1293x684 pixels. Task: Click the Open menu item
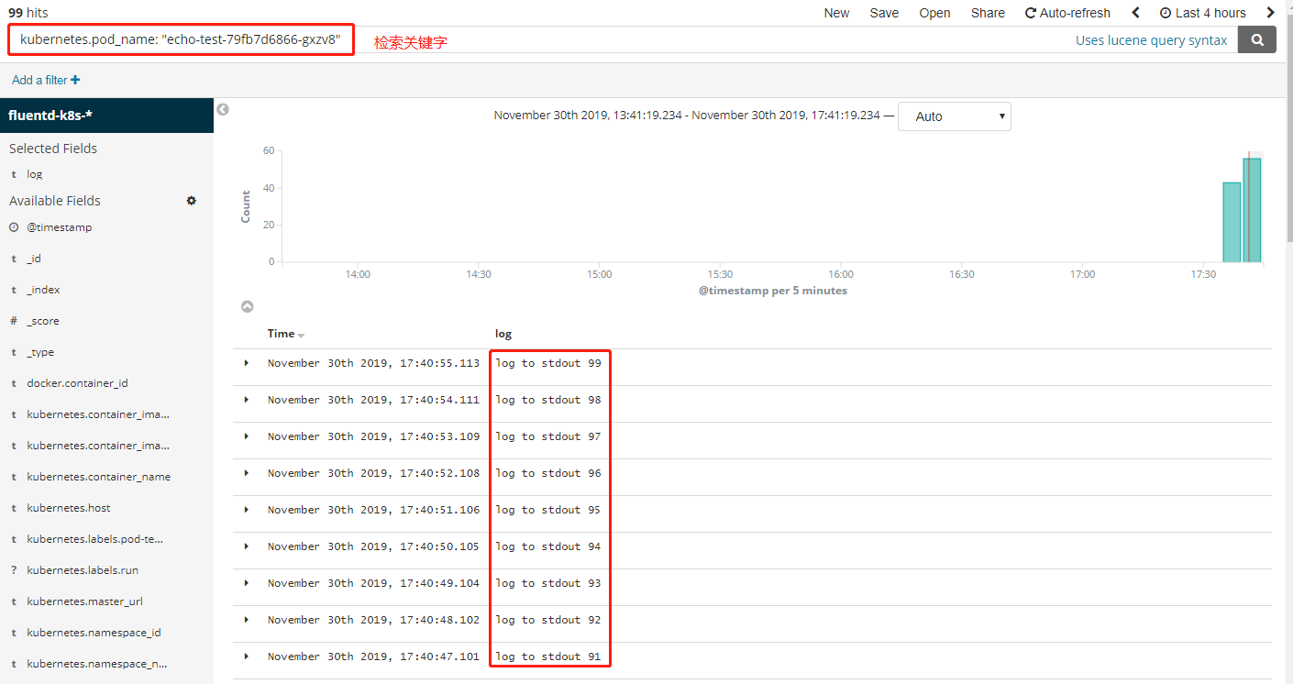[x=934, y=12]
